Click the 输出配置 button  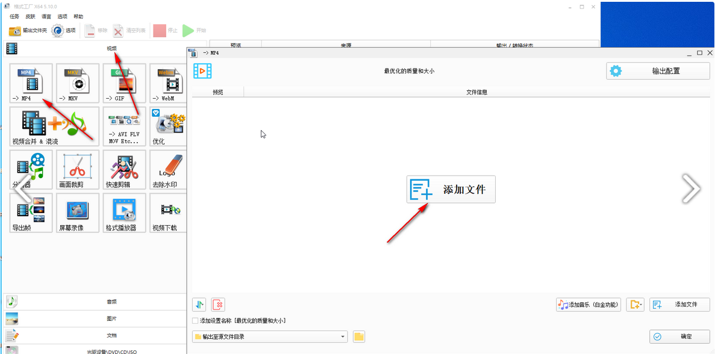658,71
